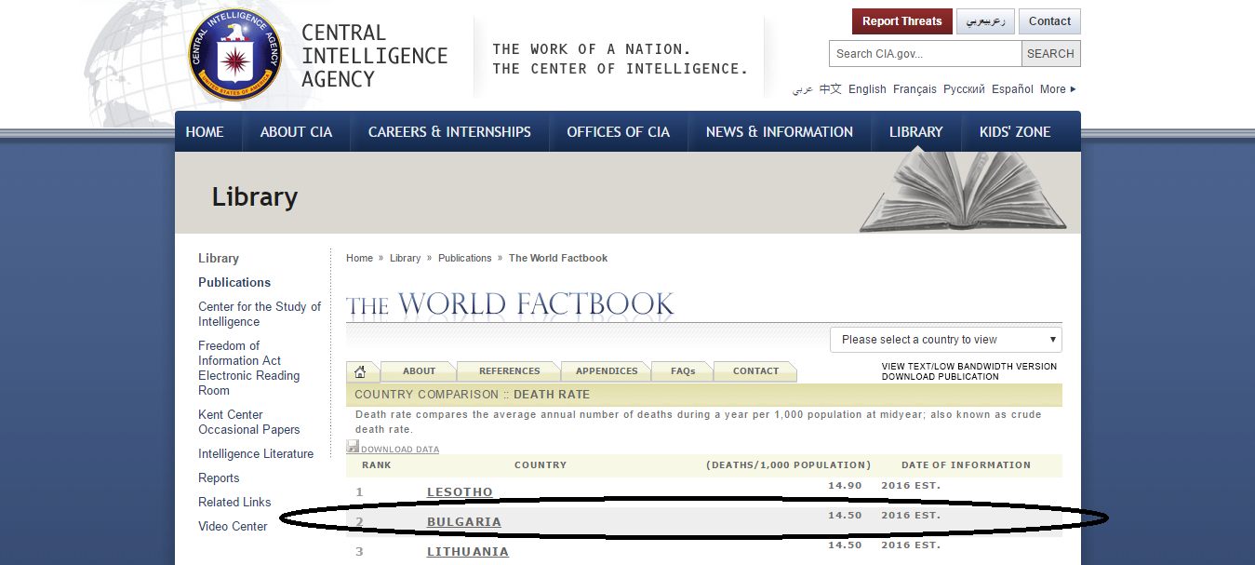
Task: Click the SEARCH button
Action: tap(1050, 54)
